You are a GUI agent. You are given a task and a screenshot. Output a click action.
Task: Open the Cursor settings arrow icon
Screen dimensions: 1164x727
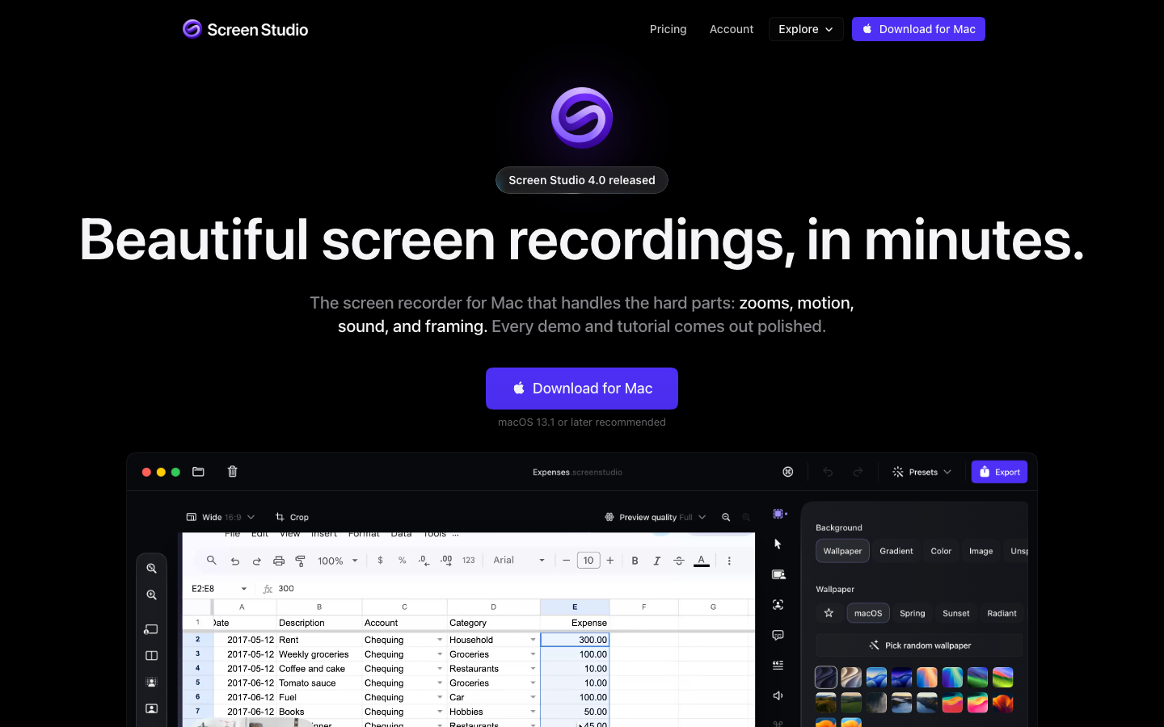pos(778,544)
